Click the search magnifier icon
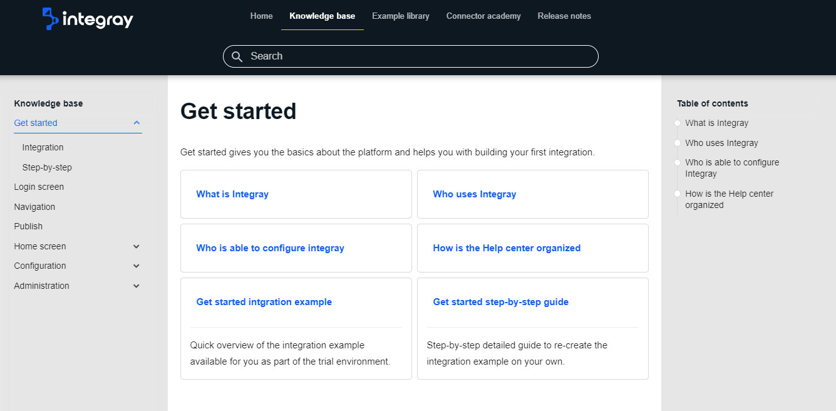Viewport: 836px width, 411px height. pyautogui.click(x=237, y=56)
